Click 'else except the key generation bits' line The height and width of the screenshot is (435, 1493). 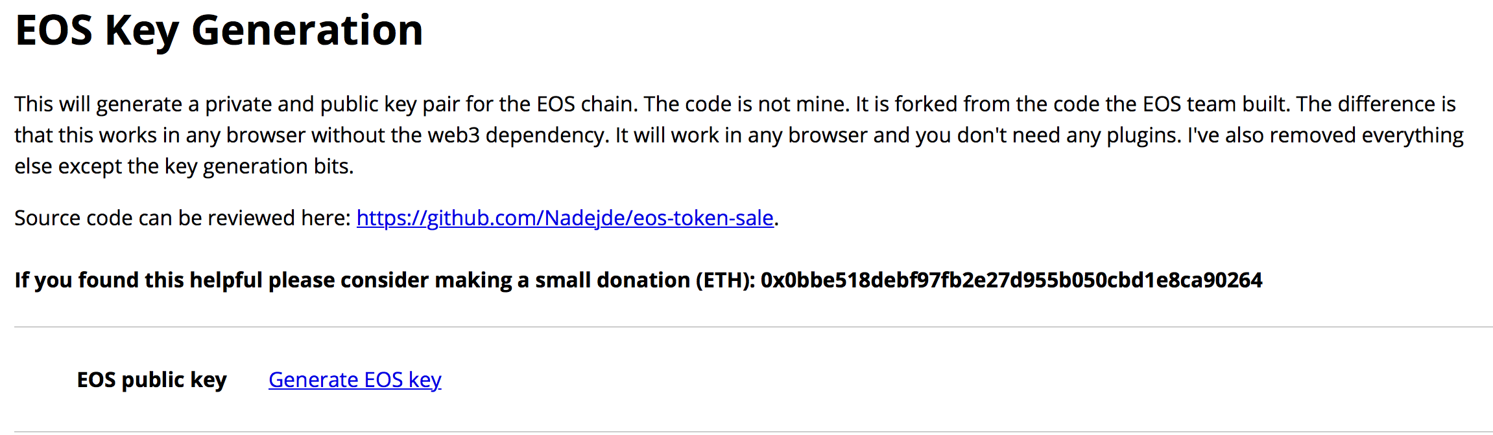coord(184,166)
